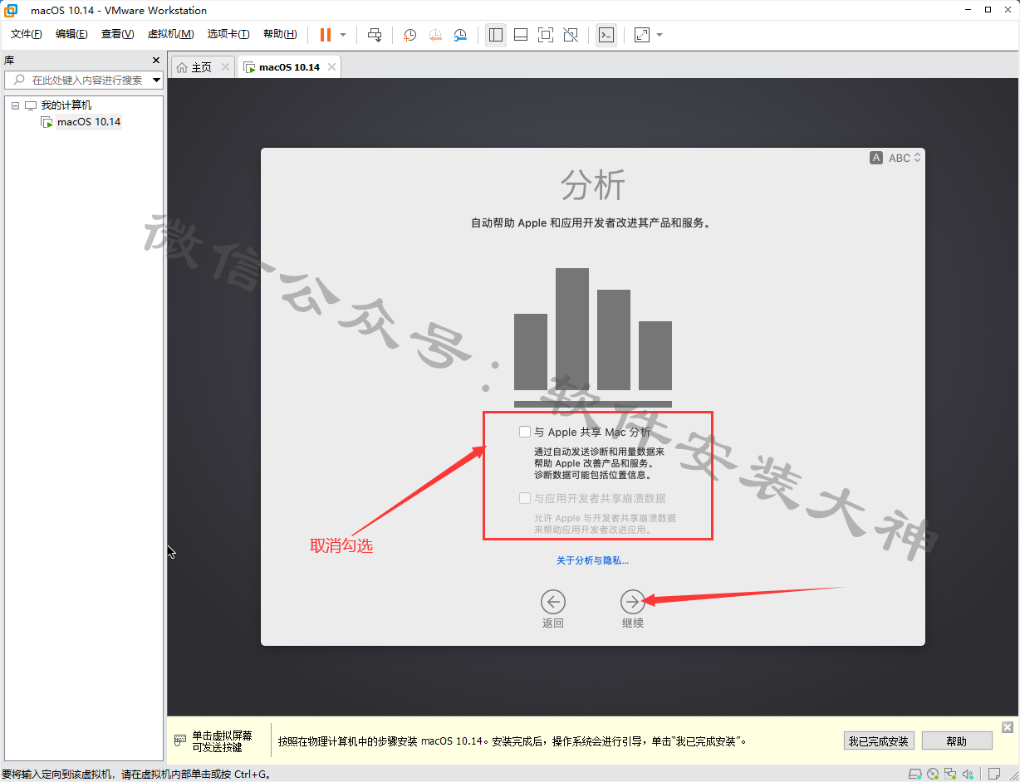Open the 查看 menu
The image size is (1020, 782).
117,34
